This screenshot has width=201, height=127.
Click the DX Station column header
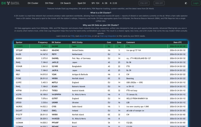(56, 42)
